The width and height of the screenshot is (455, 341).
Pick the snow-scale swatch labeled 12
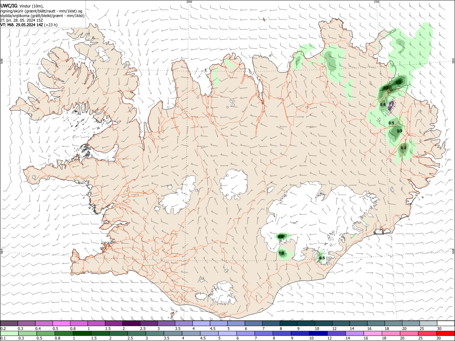(341, 323)
